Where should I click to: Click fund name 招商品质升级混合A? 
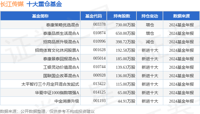[61, 42]
